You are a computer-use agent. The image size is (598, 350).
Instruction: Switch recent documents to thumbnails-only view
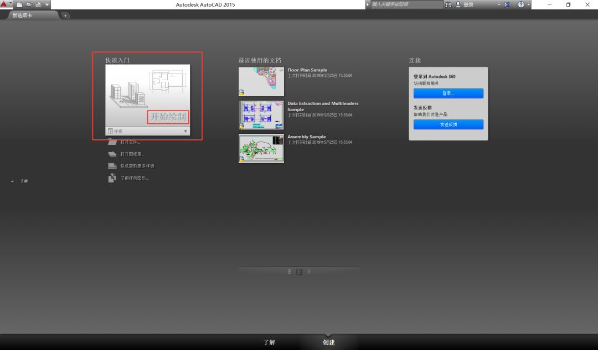click(309, 271)
